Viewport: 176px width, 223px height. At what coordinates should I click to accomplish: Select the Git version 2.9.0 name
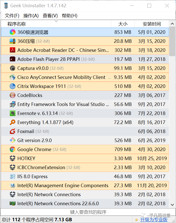tap(34, 140)
